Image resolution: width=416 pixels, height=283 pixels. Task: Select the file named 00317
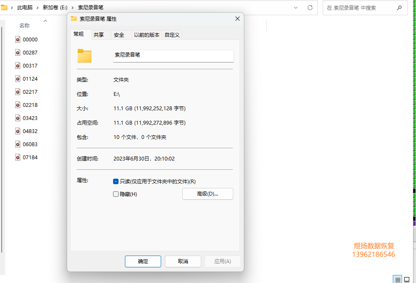[x=30, y=65]
